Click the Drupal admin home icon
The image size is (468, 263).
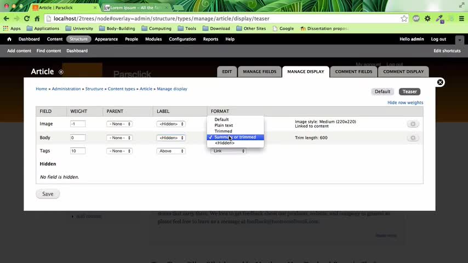[x=9, y=39]
